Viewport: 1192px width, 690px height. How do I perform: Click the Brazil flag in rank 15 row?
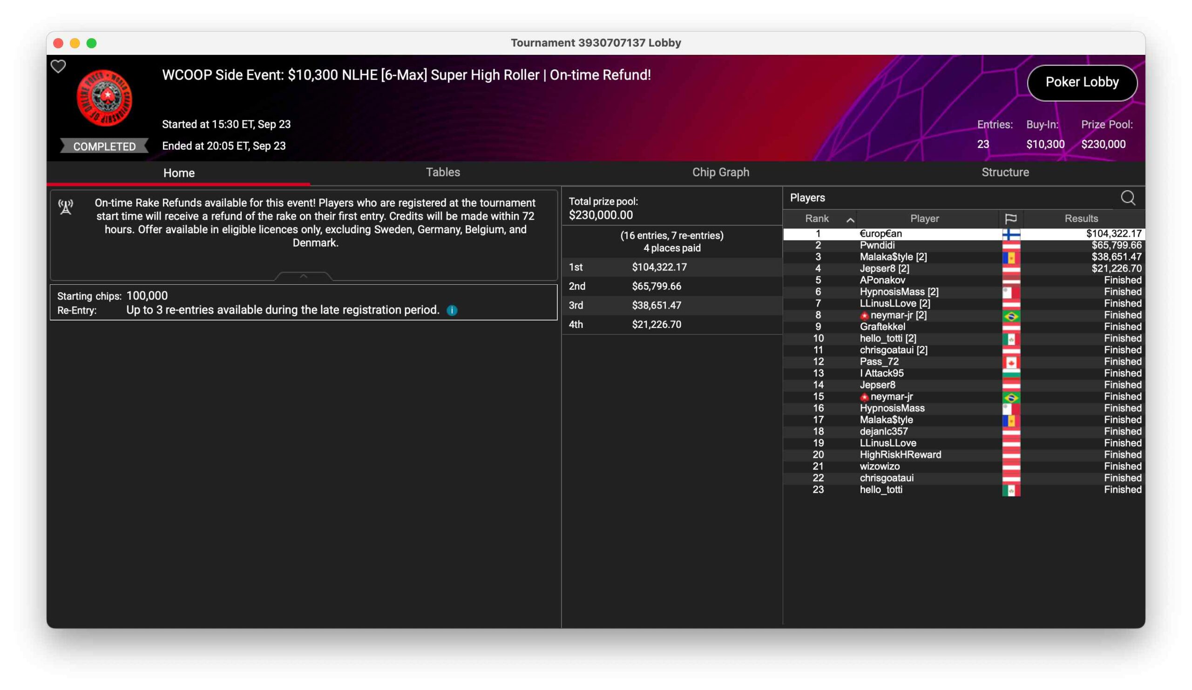[x=1011, y=397]
